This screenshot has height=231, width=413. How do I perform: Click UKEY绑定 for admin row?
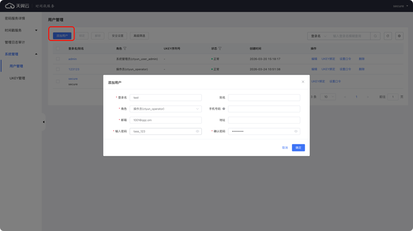pos(328,59)
